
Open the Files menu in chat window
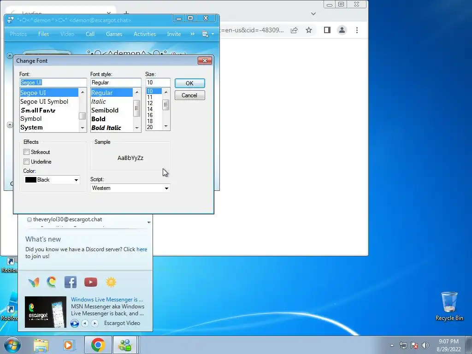pos(44,34)
